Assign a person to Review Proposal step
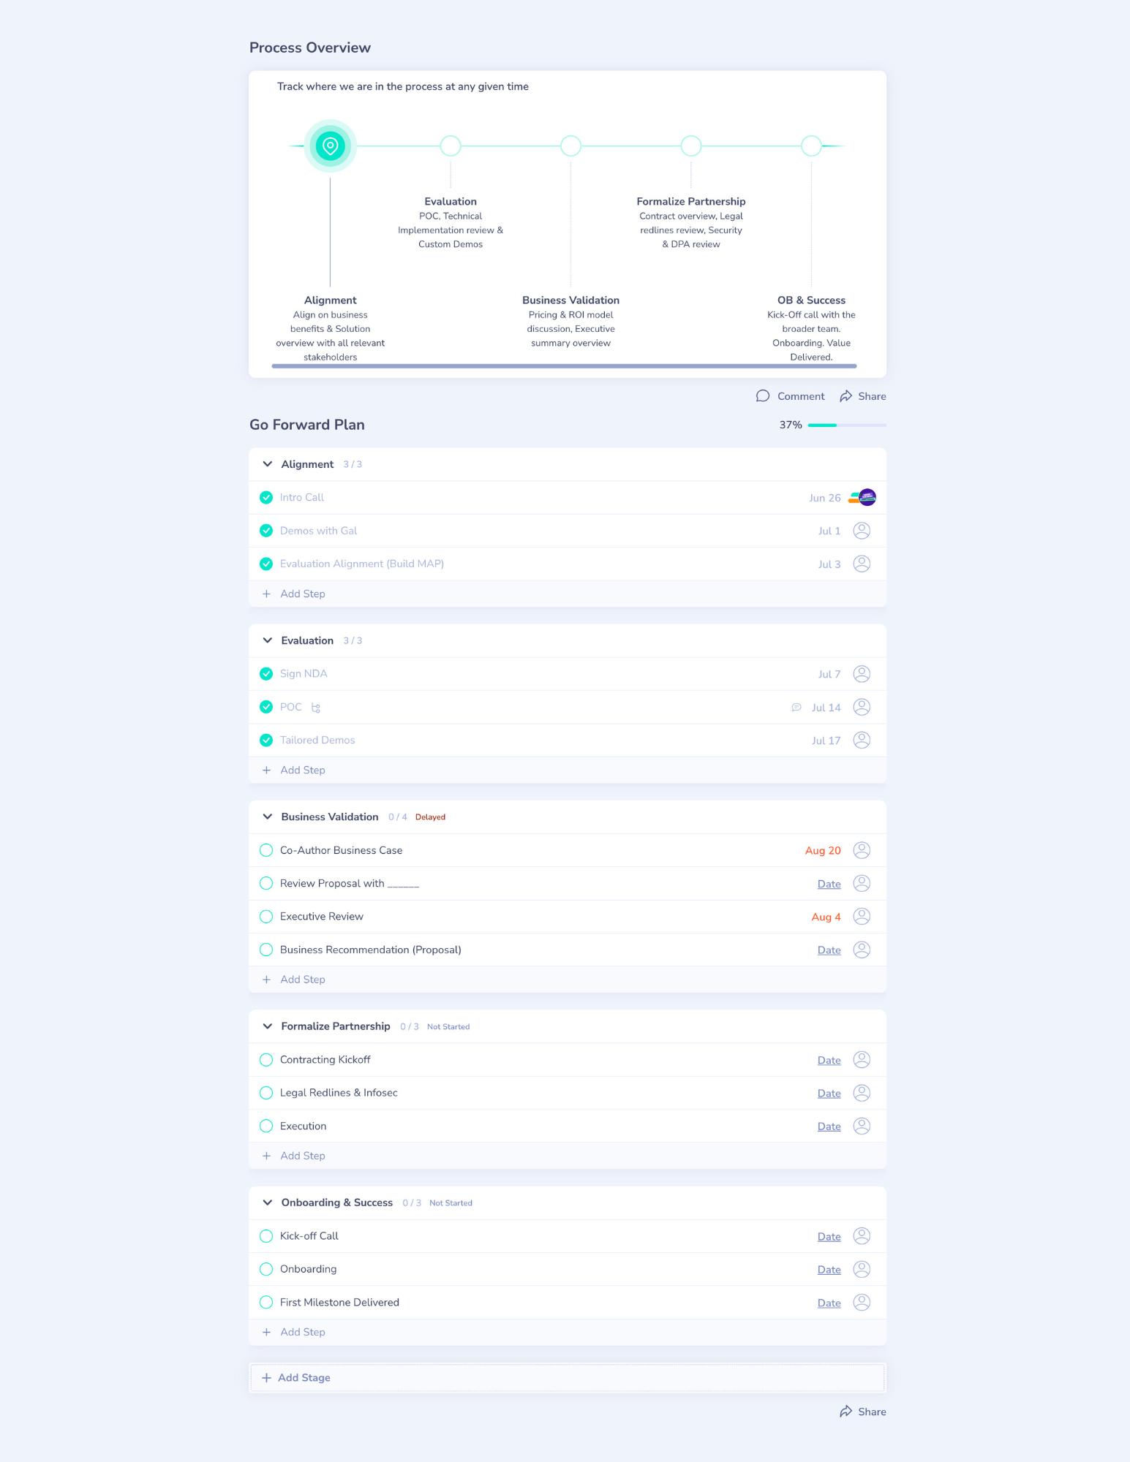1130x1462 pixels. point(862,883)
